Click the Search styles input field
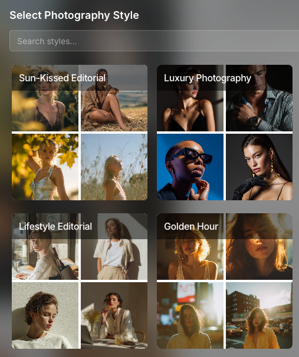 point(154,41)
